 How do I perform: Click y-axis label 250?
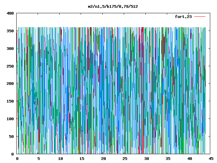(10, 66)
